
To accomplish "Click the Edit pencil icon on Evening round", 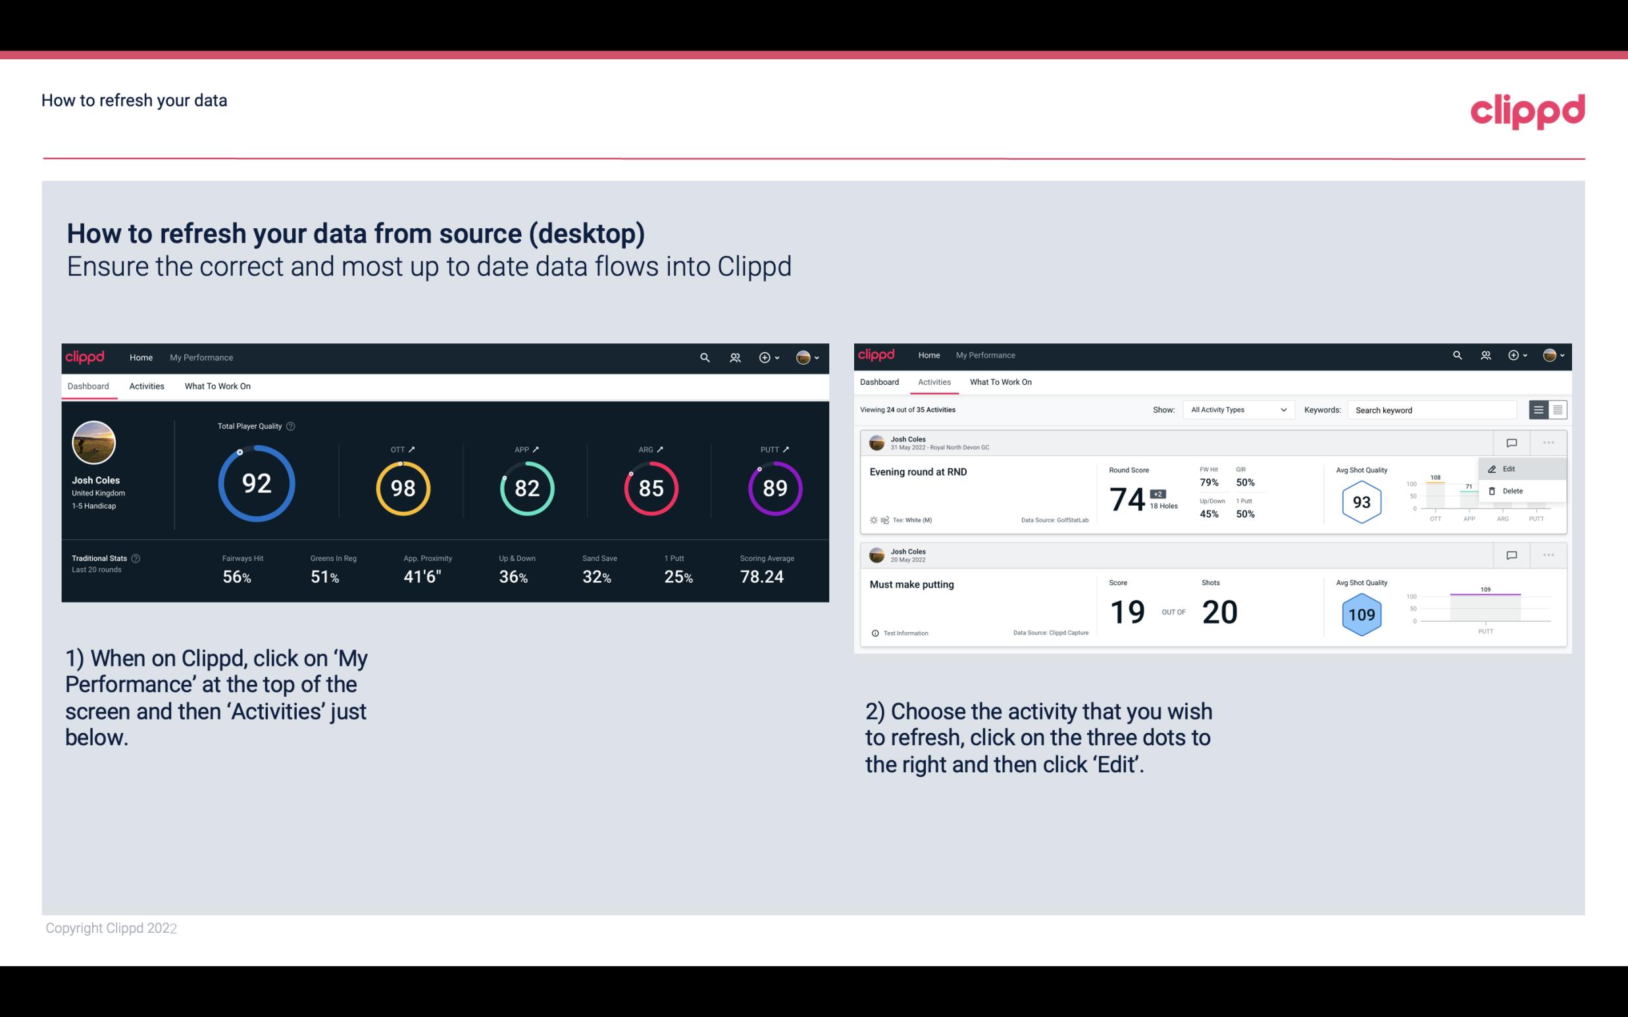I will point(1492,468).
